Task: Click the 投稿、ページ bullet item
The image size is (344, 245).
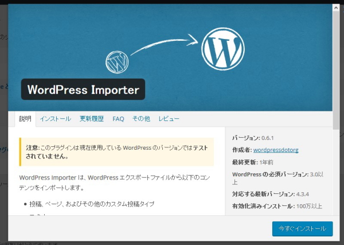Action: [92, 204]
